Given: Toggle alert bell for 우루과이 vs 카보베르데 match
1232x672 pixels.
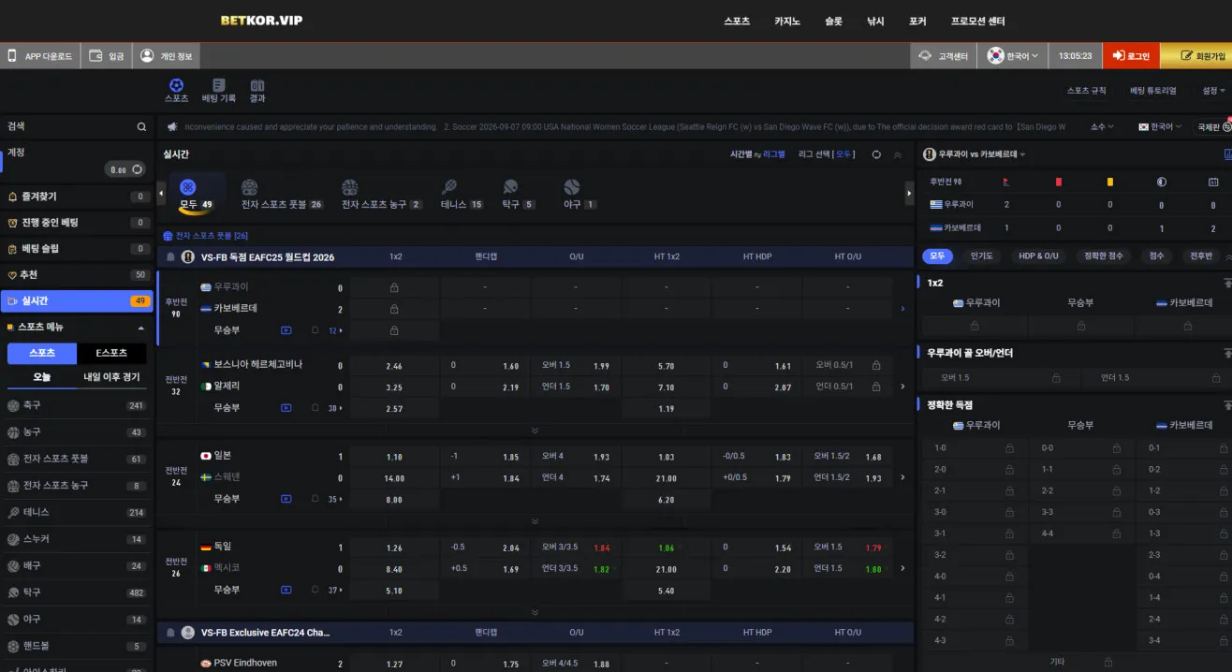Looking at the screenshot, I should [315, 330].
